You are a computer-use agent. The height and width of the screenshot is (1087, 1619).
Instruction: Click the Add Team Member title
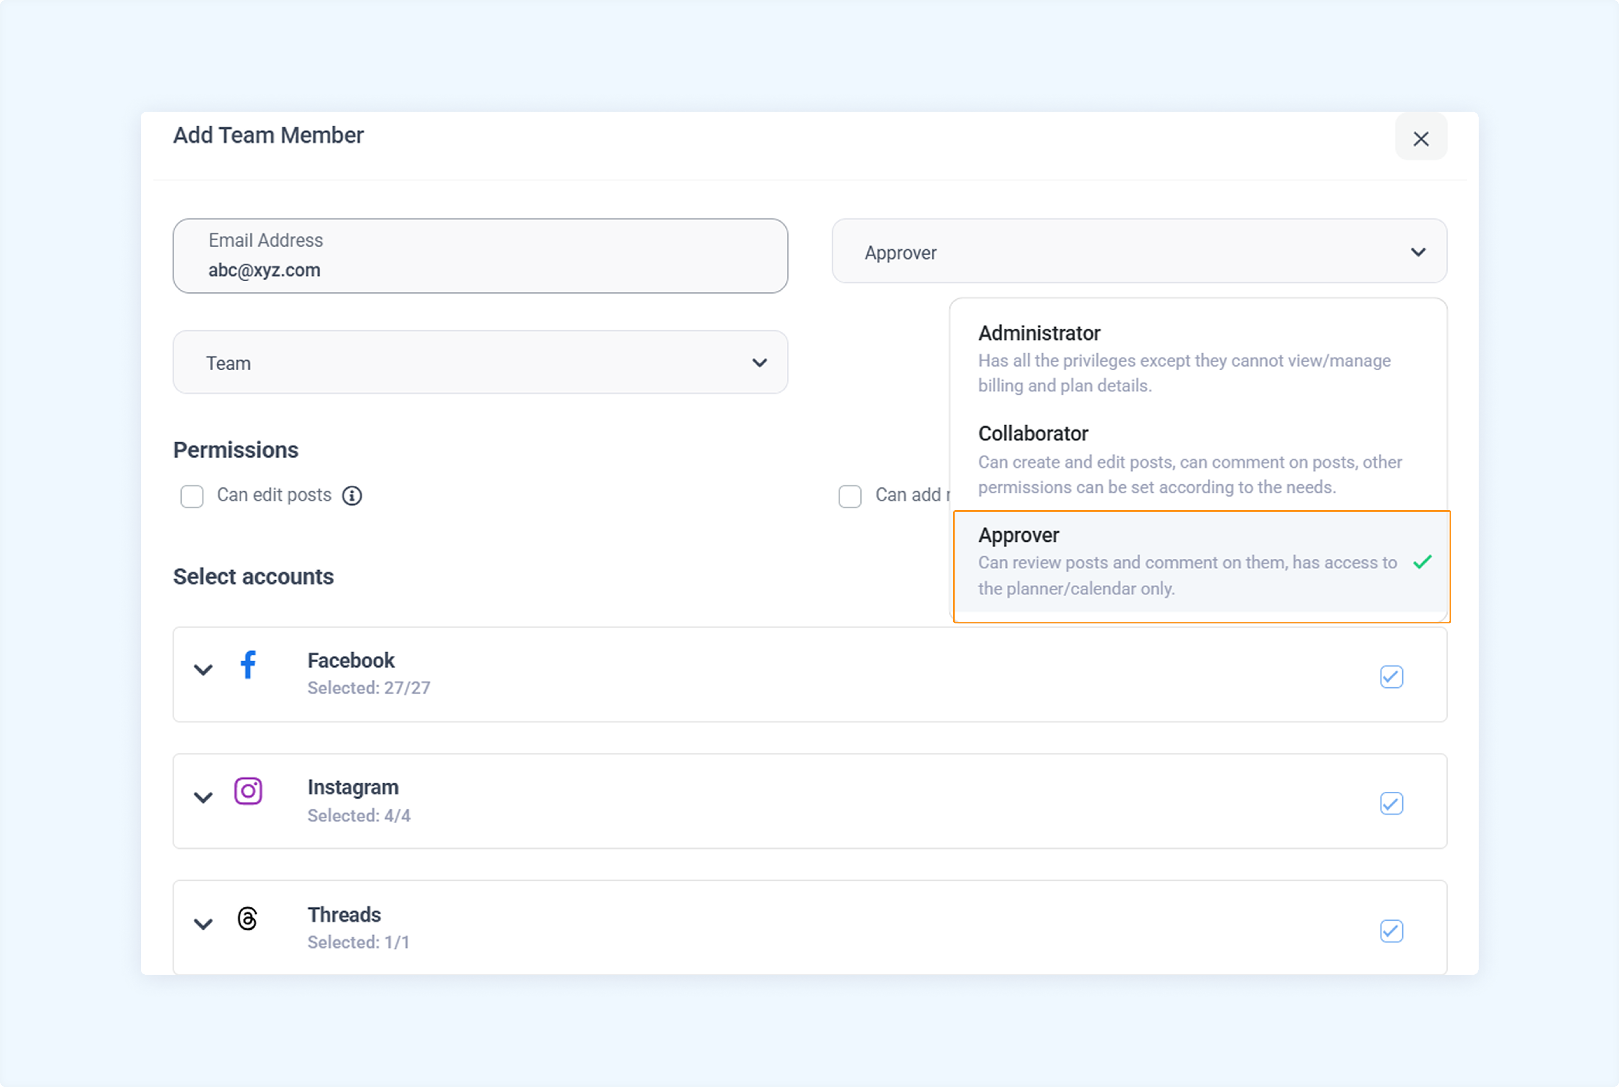(268, 135)
